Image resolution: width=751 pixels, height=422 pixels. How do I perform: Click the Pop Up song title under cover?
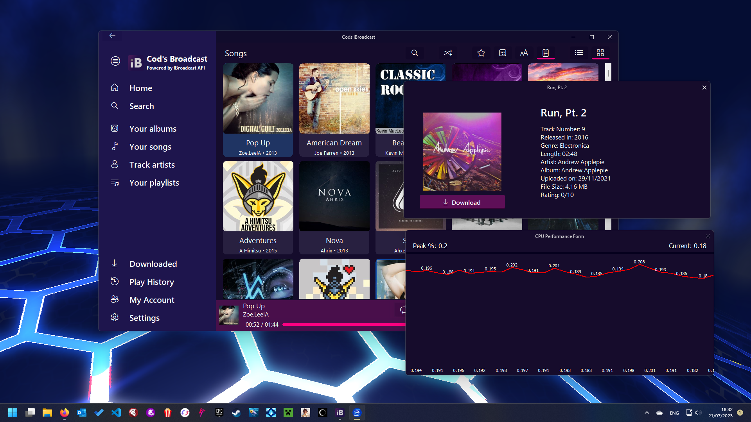click(258, 143)
